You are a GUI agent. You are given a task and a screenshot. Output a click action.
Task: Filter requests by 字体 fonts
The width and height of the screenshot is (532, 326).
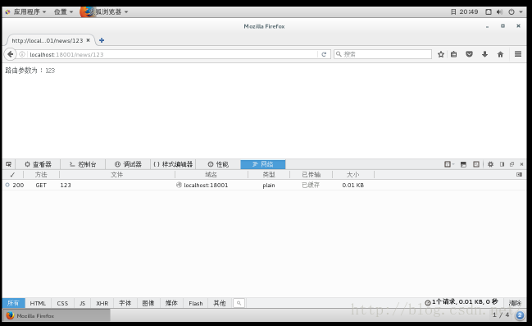[125, 303]
